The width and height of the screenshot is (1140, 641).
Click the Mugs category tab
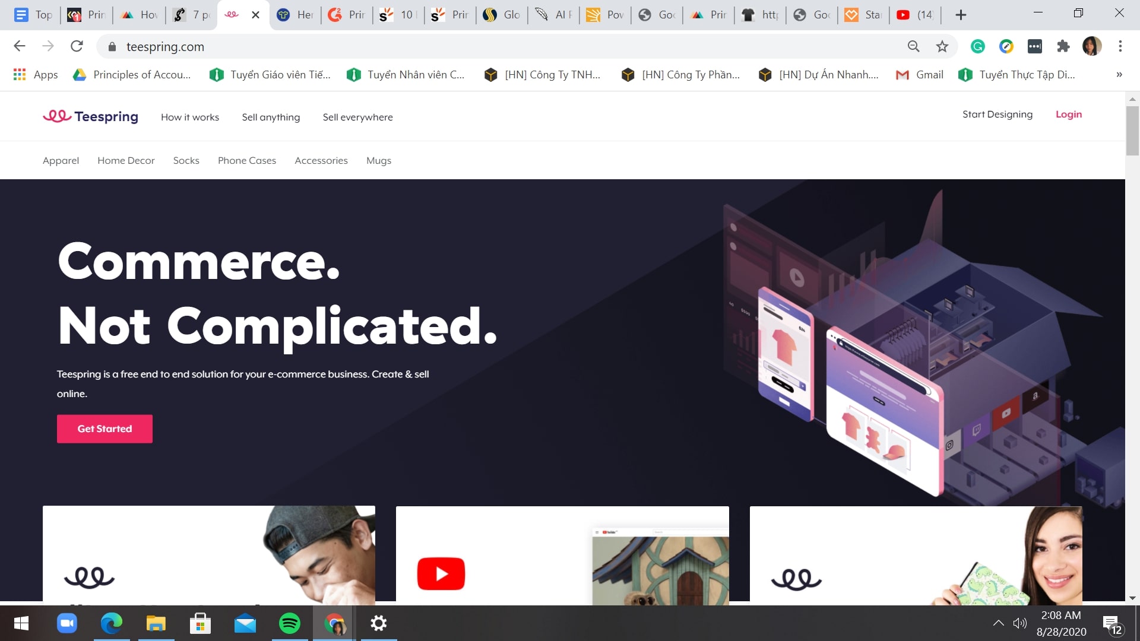coord(378,160)
